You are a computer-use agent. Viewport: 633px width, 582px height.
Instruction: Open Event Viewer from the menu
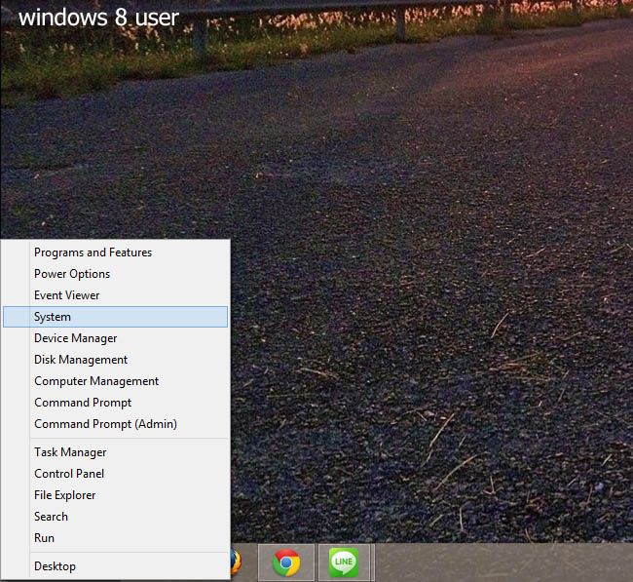116,295
